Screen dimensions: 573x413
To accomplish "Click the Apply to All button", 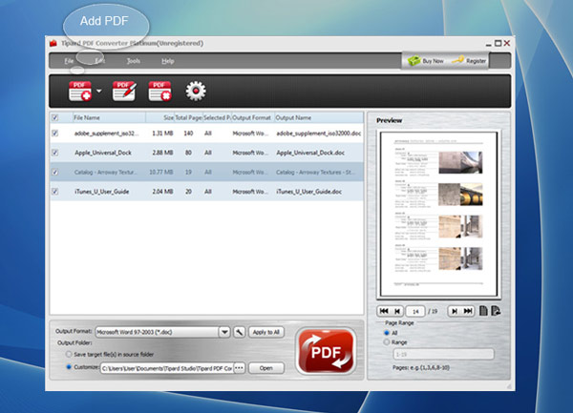I will pos(266,332).
